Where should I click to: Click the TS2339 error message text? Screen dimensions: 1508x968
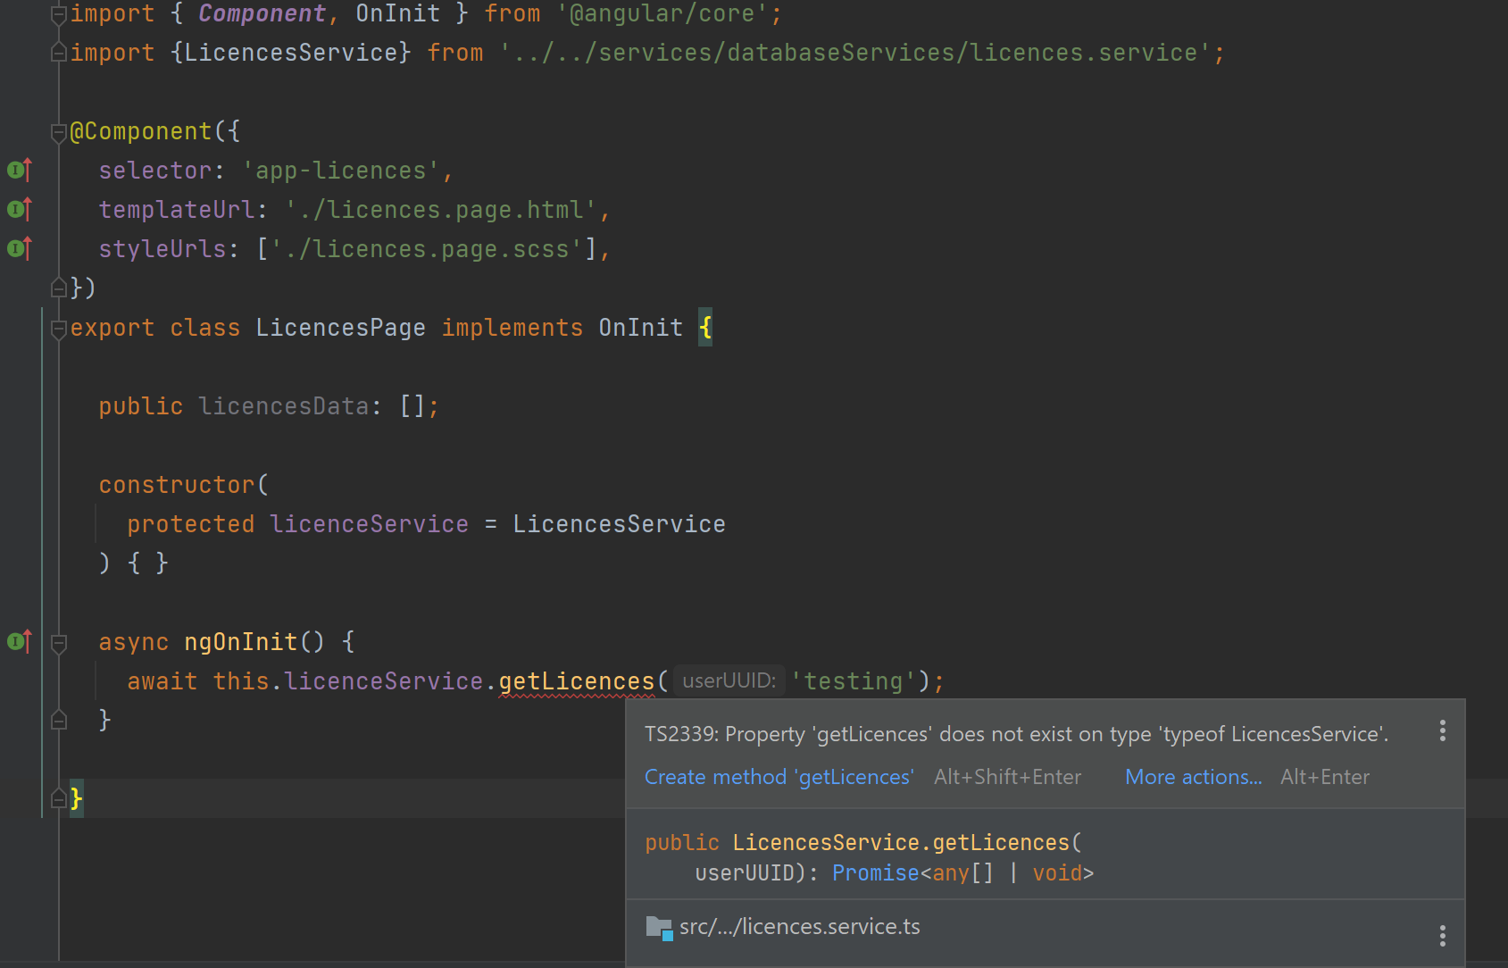click(x=1017, y=734)
